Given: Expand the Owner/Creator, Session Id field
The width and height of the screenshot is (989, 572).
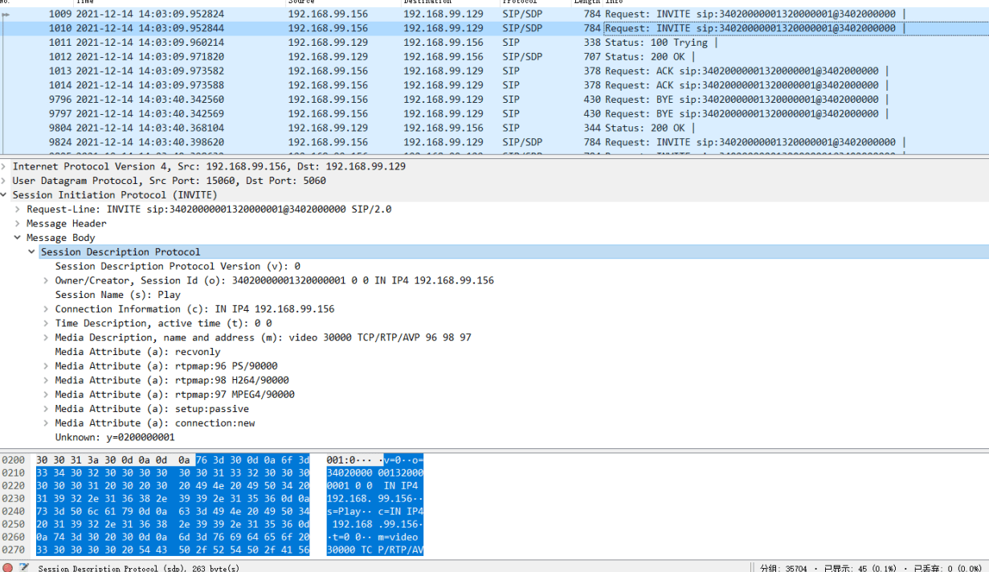Looking at the screenshot, I should pos(47,280).
